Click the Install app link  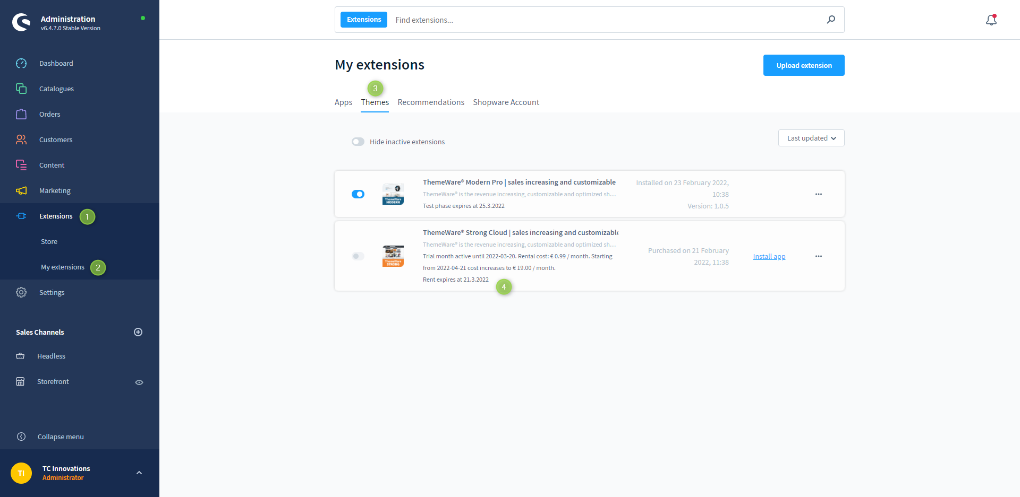coord(769,256)
